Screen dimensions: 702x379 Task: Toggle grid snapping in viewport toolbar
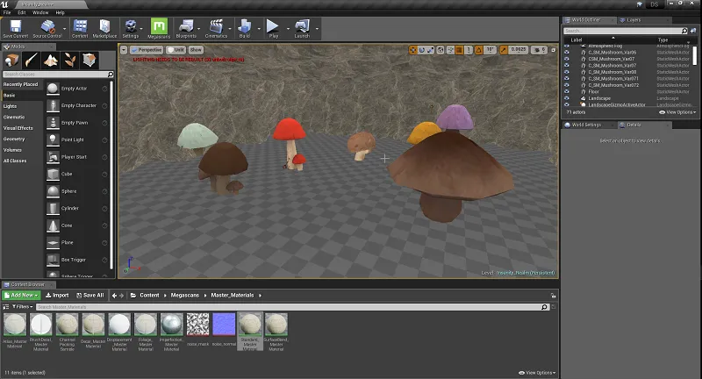[x=459, y=50]
